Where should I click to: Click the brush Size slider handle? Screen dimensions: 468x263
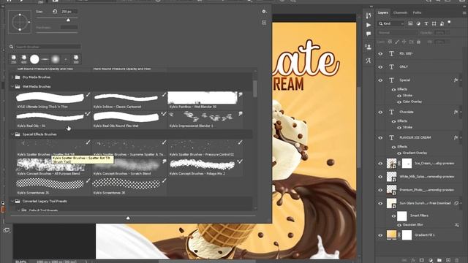(68, 20)
